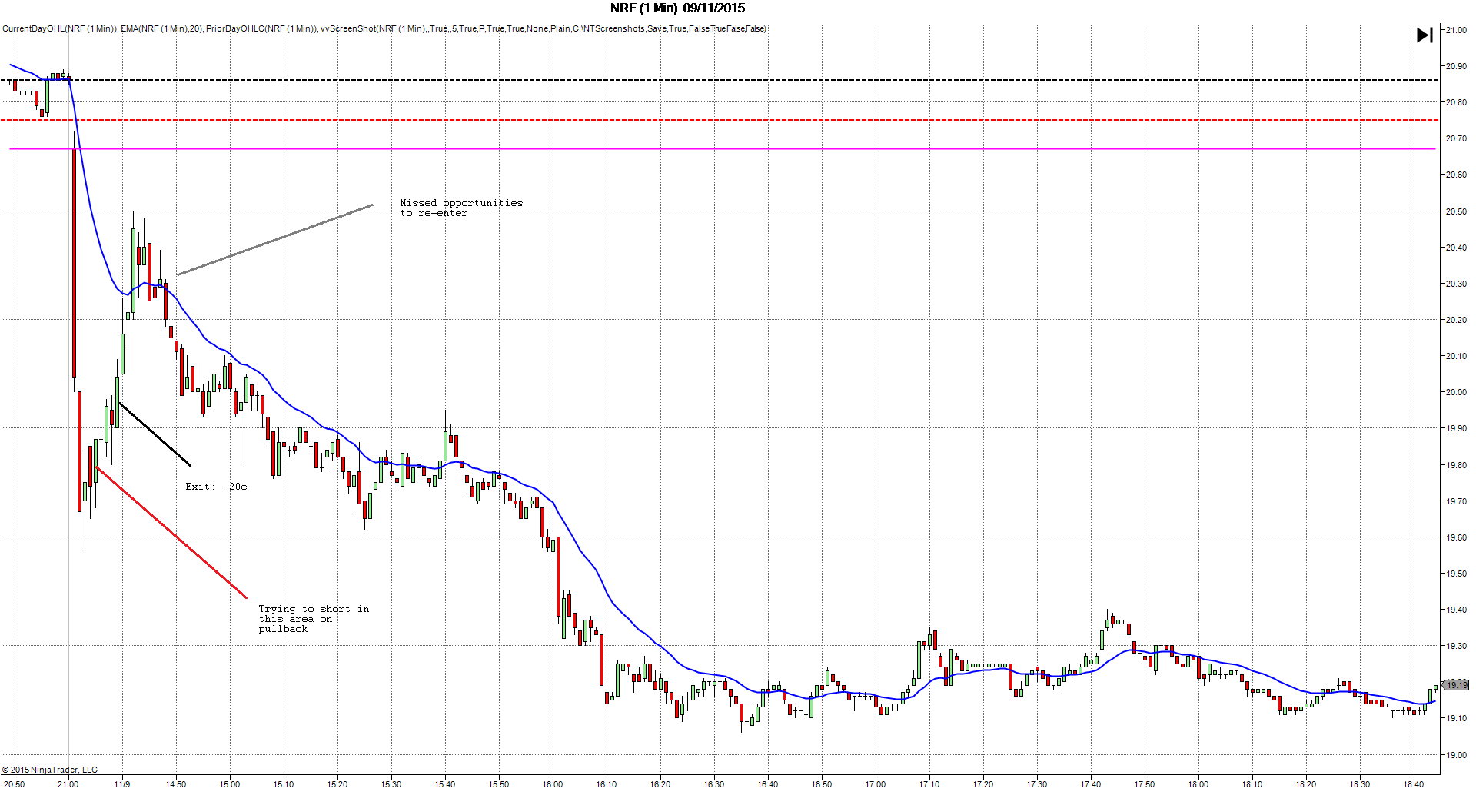Image resolution: width=1476 pixels, height=795 pixels.
Task: Select the red diagonal annotation line
Action: pyautogui.click(x=171, y=532)
